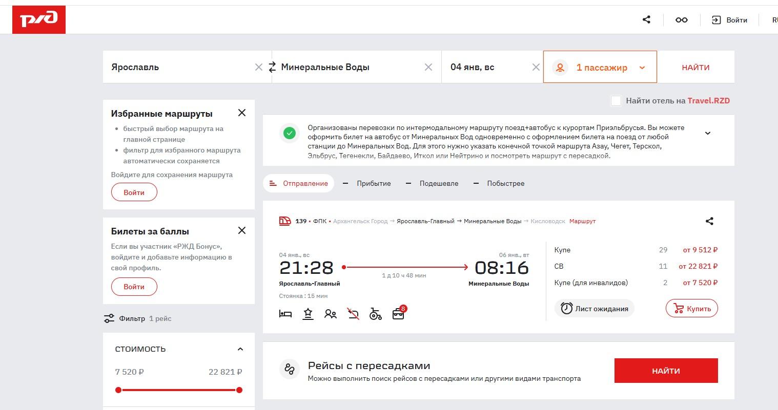Viewport: 778px width, 410px height.
Task: Open Лист ожидания for train 139
Action: pyautogui.click(x=595, y=309)
